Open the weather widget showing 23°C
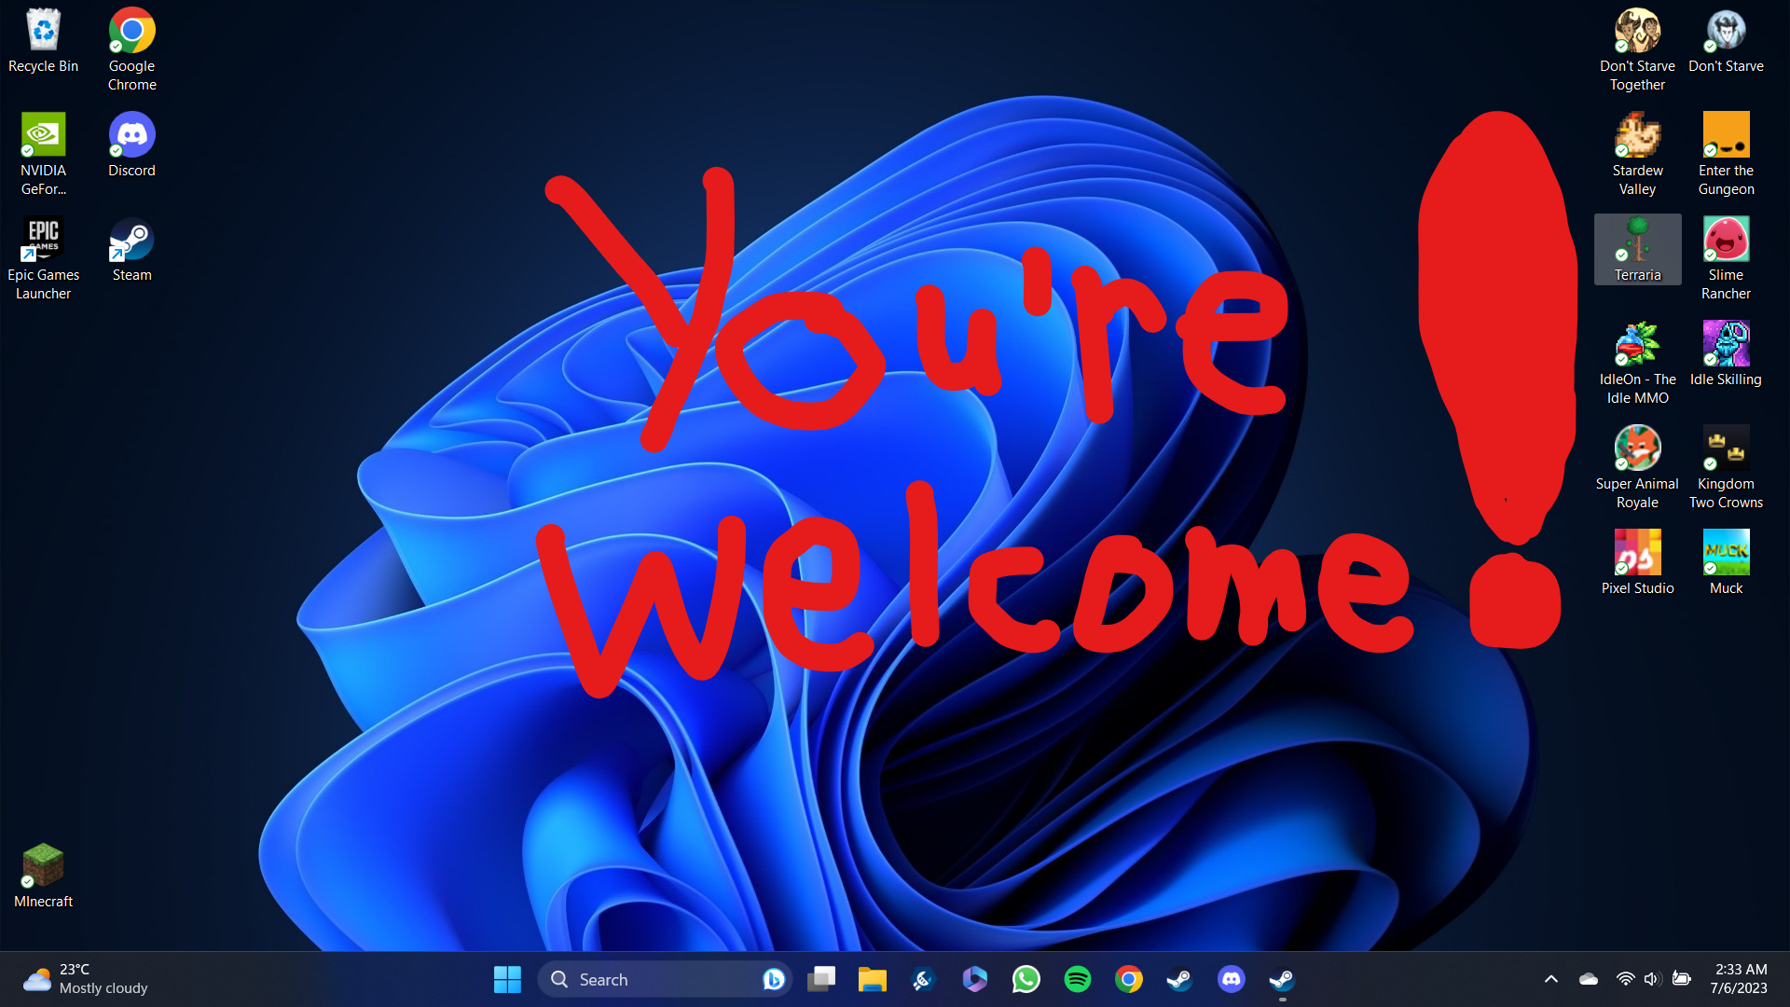The width and height of the screenshot is (1790, 1007). (86, 979)
